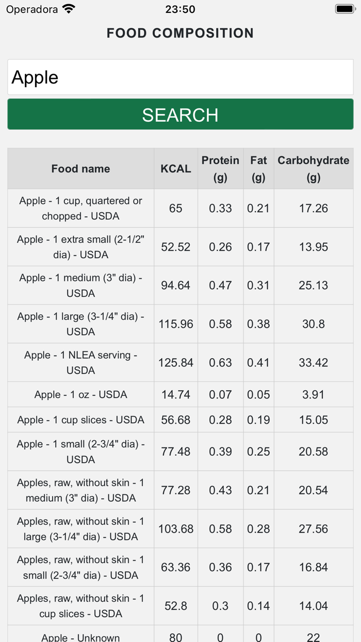The width and height of the screenshot is (361, 642).
Task: Tap the battery indicator icon
Action: (344, 8)
